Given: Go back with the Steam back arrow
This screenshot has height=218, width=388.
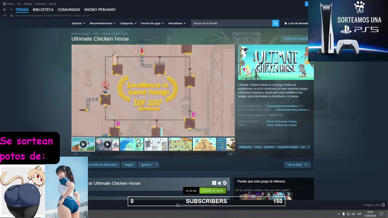Looking at the screenshot, I should [5, 10].
